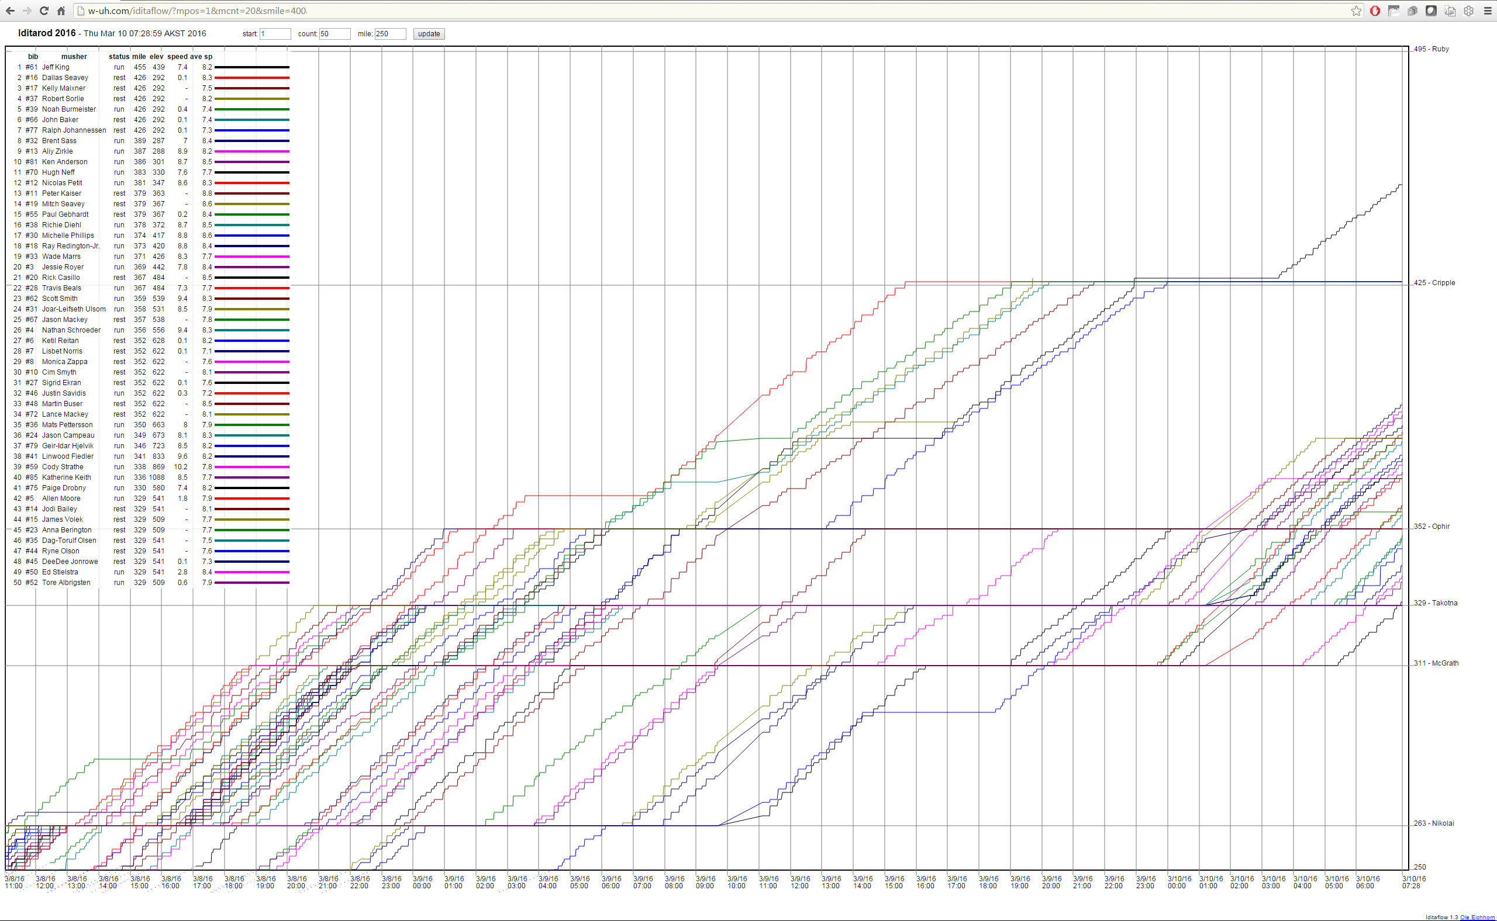Click the 263 - Nikolai checkpoint label
The width and height of the screenshot is (1497, 921).
click(x=1434, y=823)
